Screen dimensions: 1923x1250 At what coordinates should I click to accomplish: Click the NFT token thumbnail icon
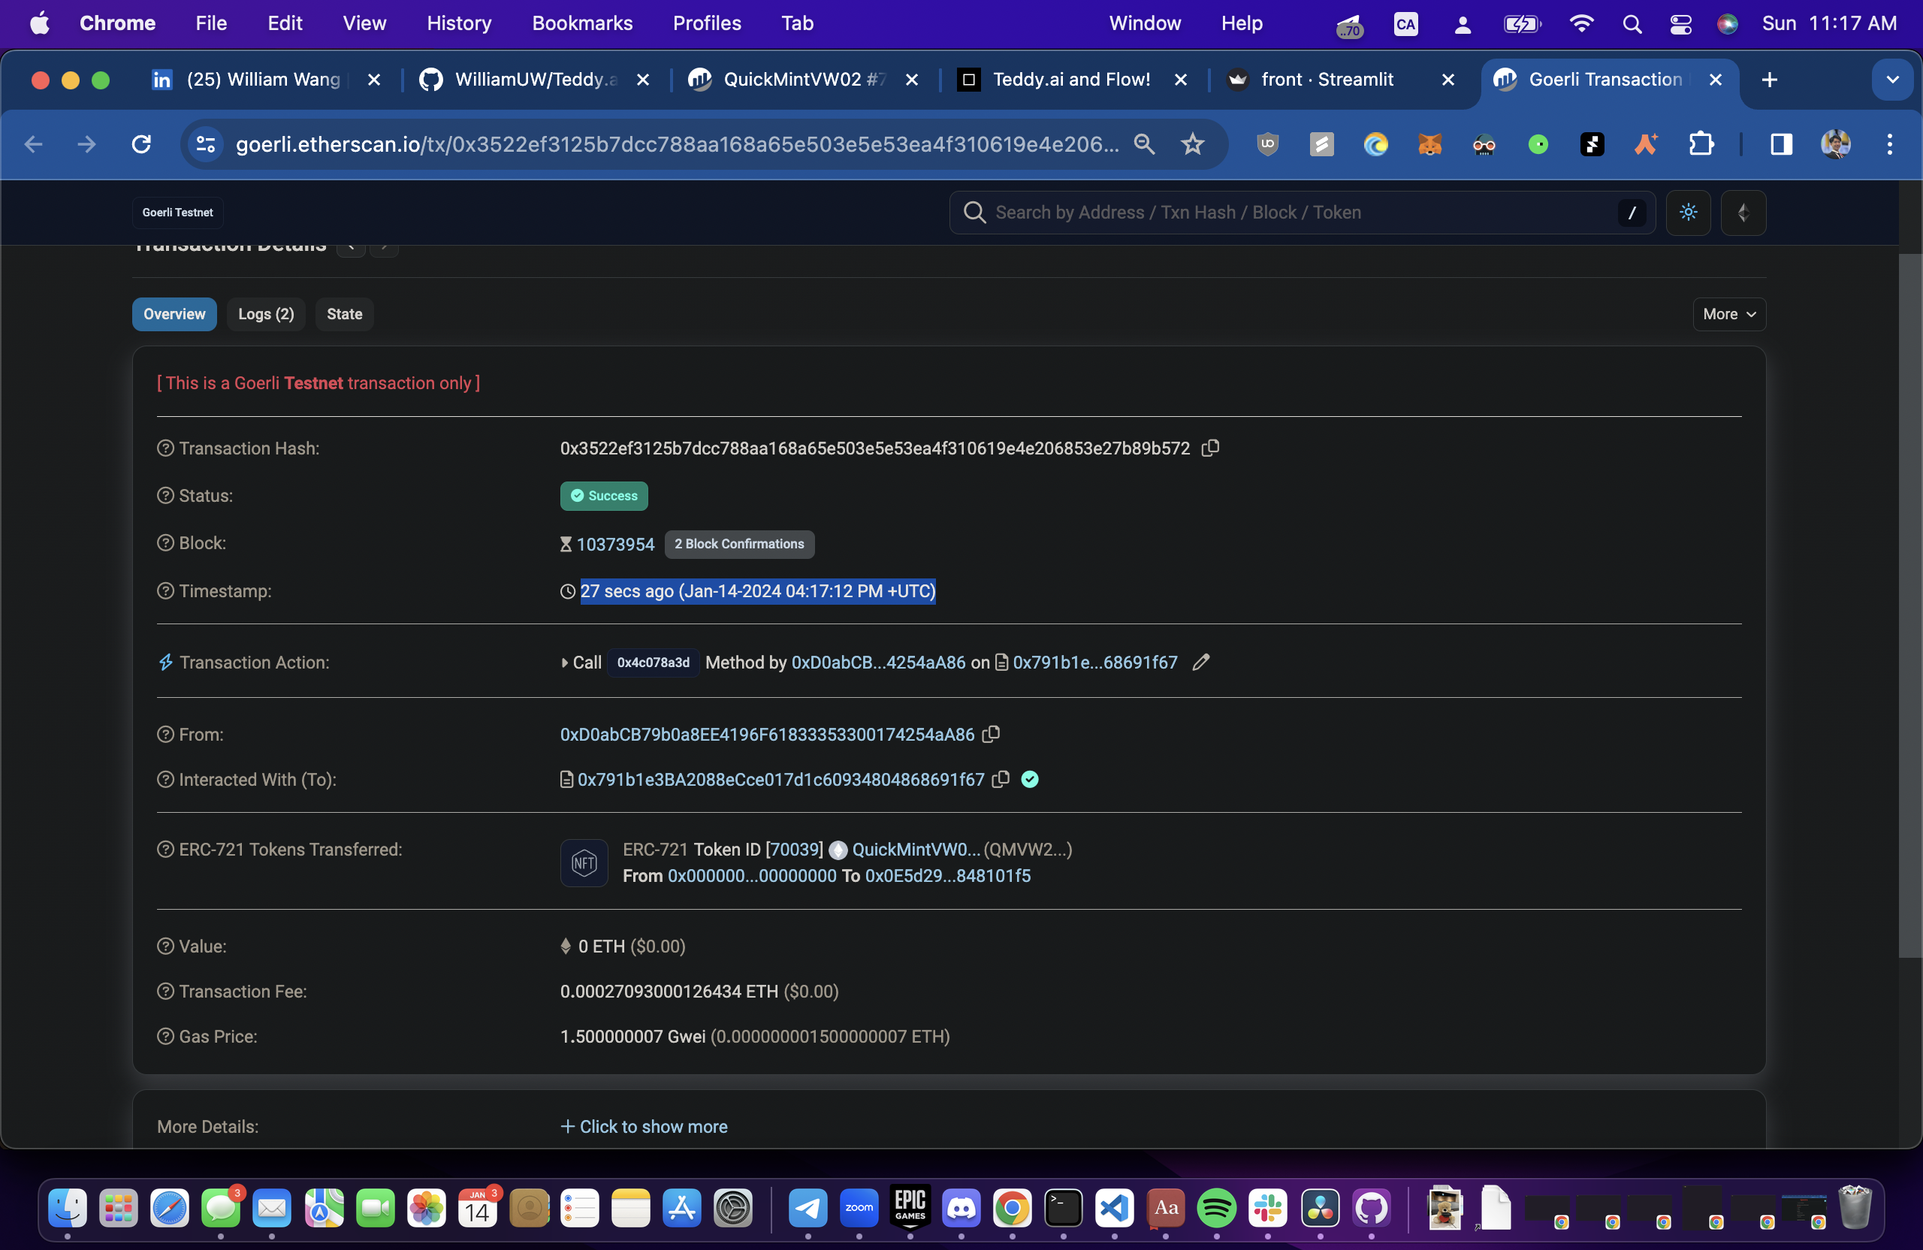pyautogui.click(x=584, y=862)
